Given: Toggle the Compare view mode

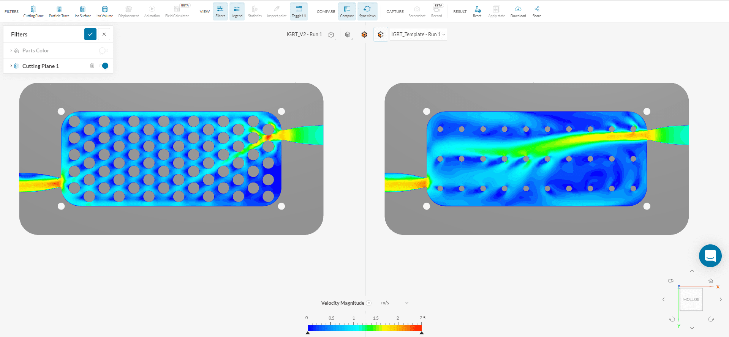Looking at the screenshot, I should click(x=347, y=11).
